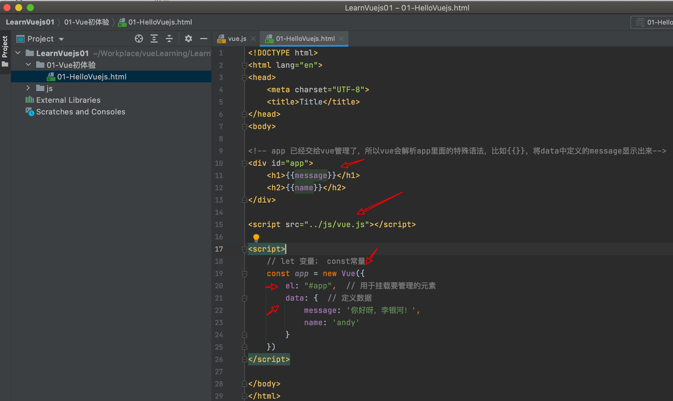Click the end-fold marker on line 13
Screen dimensions: 673x401
[x=244, y=200]
